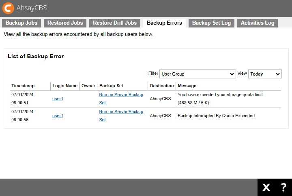This screenshot has width=292, height=196.
Task: Expand the User Group filter dropdown
Action: pos(198,74)
